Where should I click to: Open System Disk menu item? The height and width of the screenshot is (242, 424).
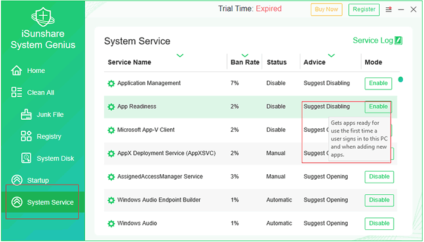[55, 159]
